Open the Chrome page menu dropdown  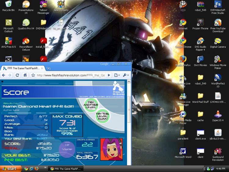(x=117, y=75)
